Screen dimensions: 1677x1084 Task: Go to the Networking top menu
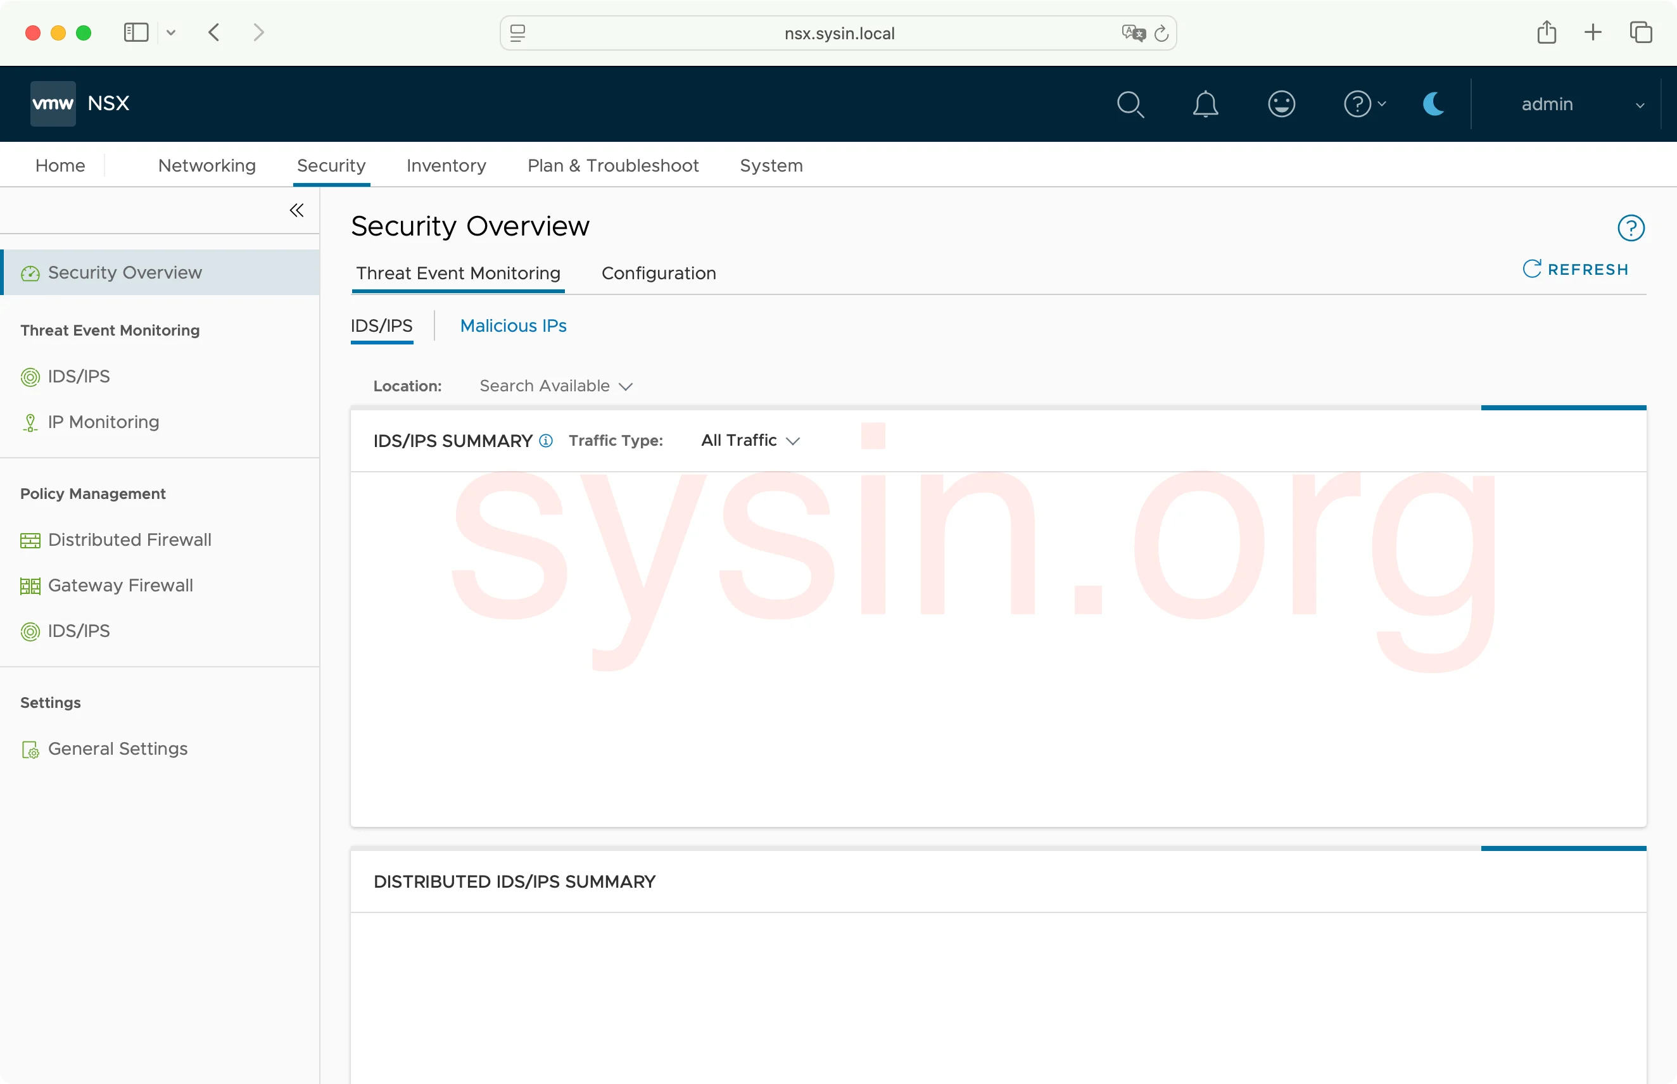tap(206, 165)
